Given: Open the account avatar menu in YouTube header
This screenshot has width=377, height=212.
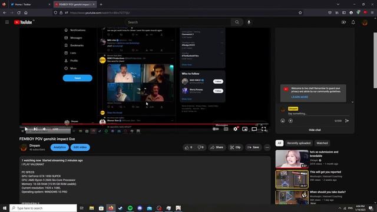Looking at the screenshot, I should click(x=365, y=22).
